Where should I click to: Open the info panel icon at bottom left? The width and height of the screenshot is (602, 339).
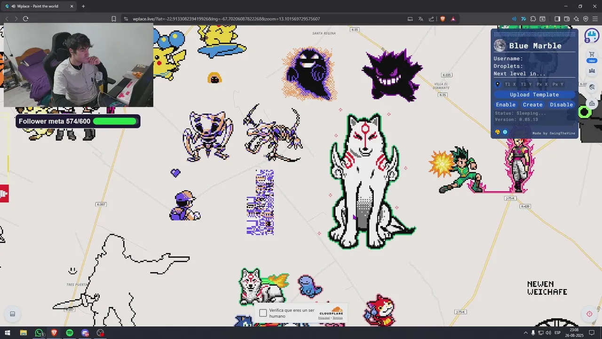pyautogui.click(x=13, y=314)
